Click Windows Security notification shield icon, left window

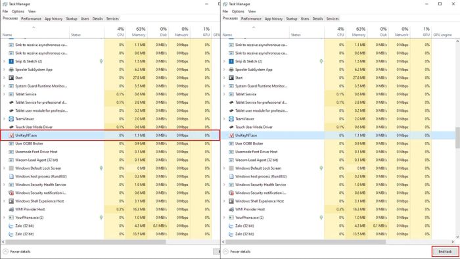point(11,193)
